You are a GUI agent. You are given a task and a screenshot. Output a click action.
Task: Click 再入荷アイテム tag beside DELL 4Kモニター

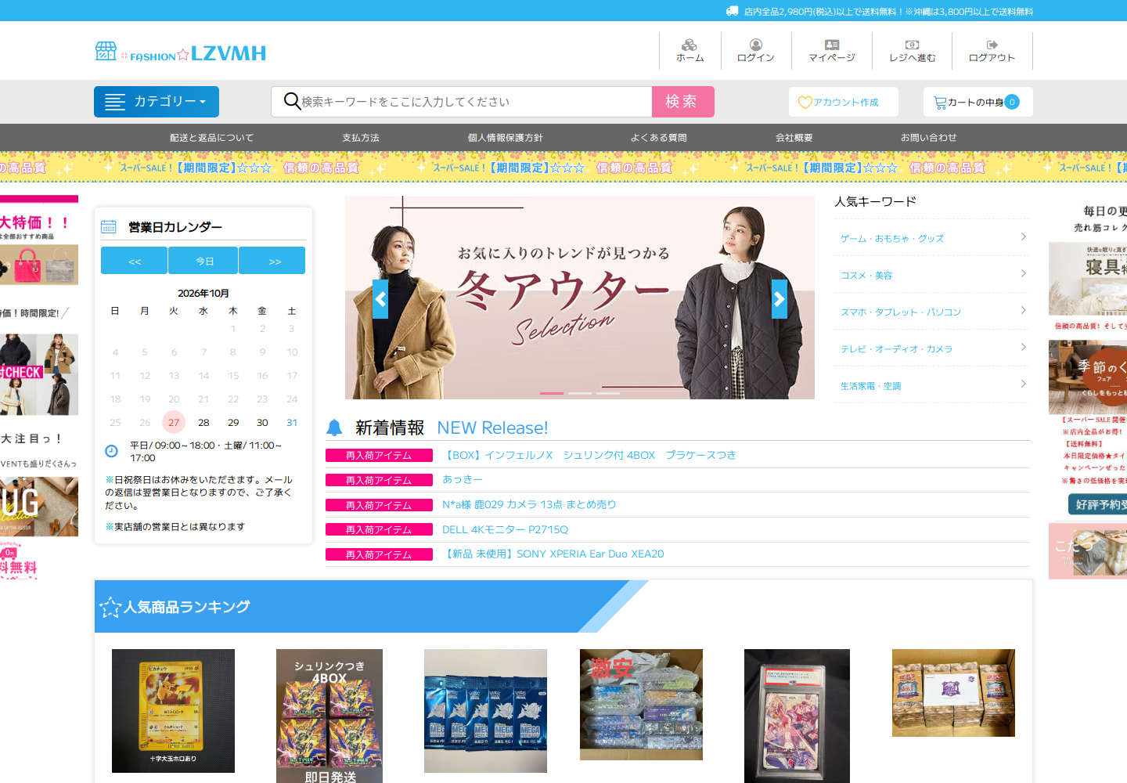pos(379,529)
